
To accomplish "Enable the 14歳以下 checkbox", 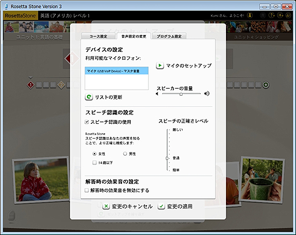I will click(x=94, y=162).
